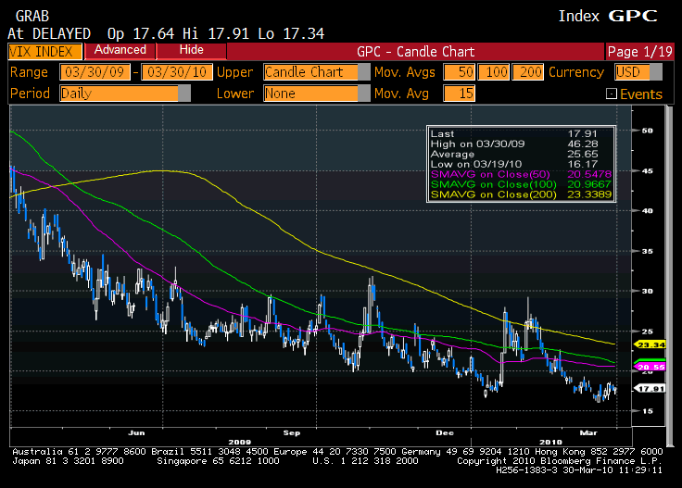Open the Currency USD dropdown
Image resolution: width=682 pixels, height=488 pixels.
click(x=638, y=72)
